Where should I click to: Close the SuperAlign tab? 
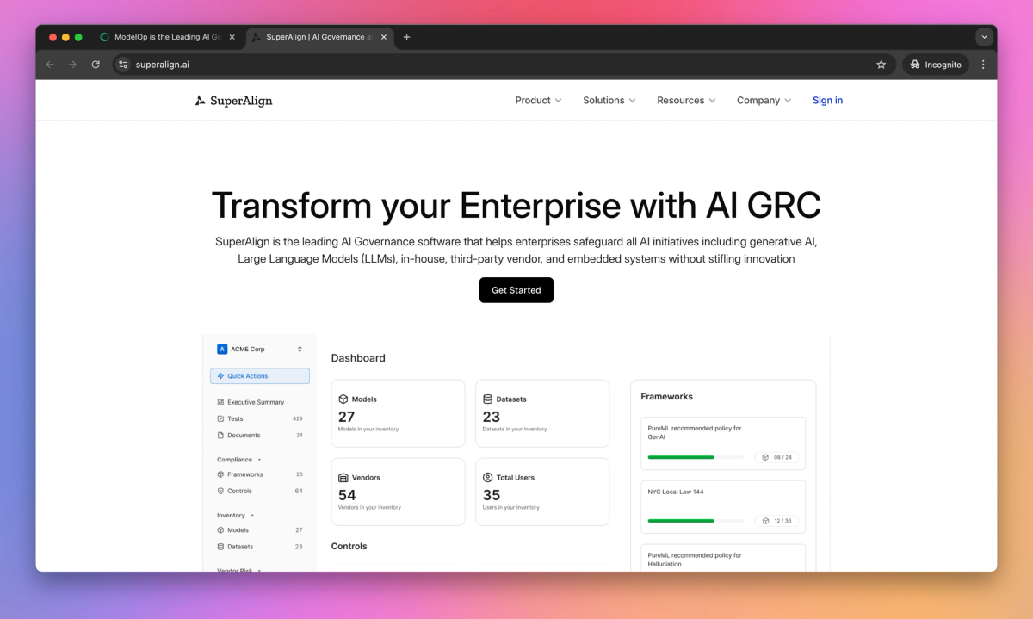click(x=384, y=37)
